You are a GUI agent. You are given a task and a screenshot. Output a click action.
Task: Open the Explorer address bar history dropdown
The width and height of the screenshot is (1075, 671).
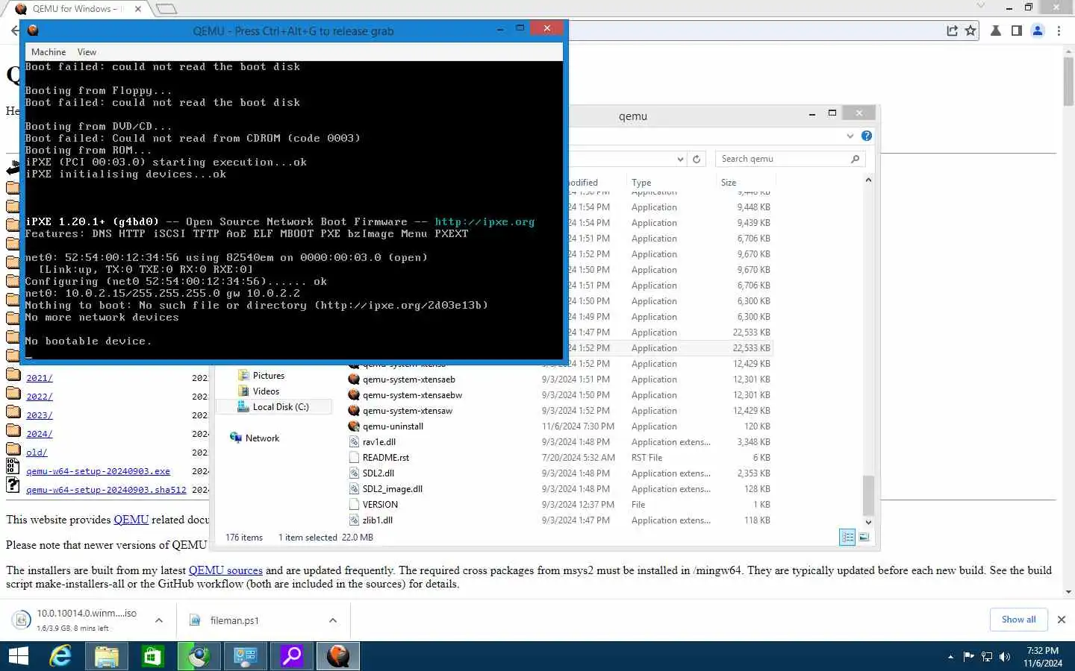(x=680, y=159)
